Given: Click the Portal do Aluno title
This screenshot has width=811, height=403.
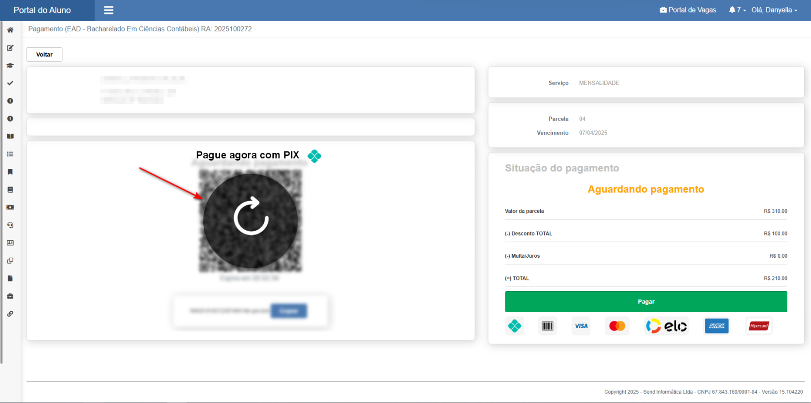Looking at the screenshot, I should click(x=42, y=10).
